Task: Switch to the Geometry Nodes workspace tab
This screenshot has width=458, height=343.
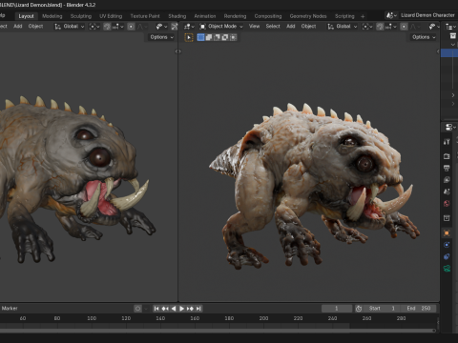Action: click(x=308, y=16)
